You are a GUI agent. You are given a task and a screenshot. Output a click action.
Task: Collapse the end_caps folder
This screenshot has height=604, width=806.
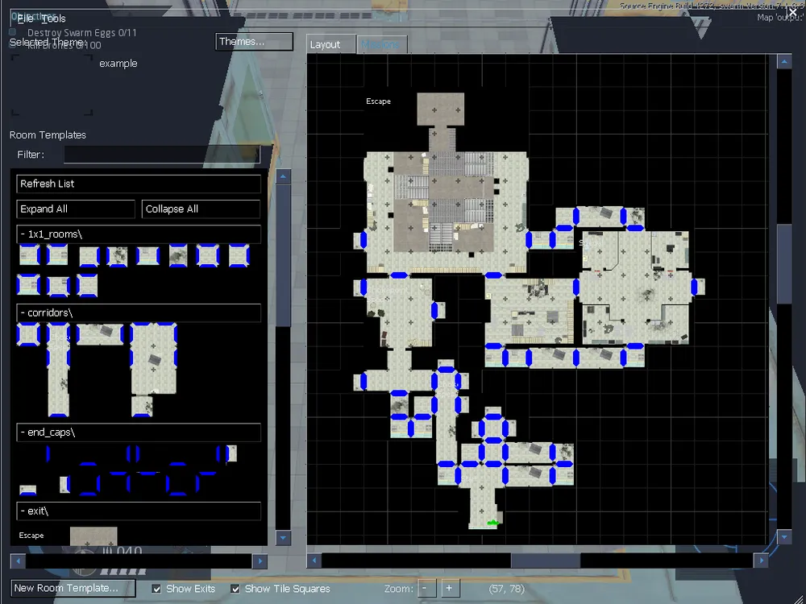139,432
